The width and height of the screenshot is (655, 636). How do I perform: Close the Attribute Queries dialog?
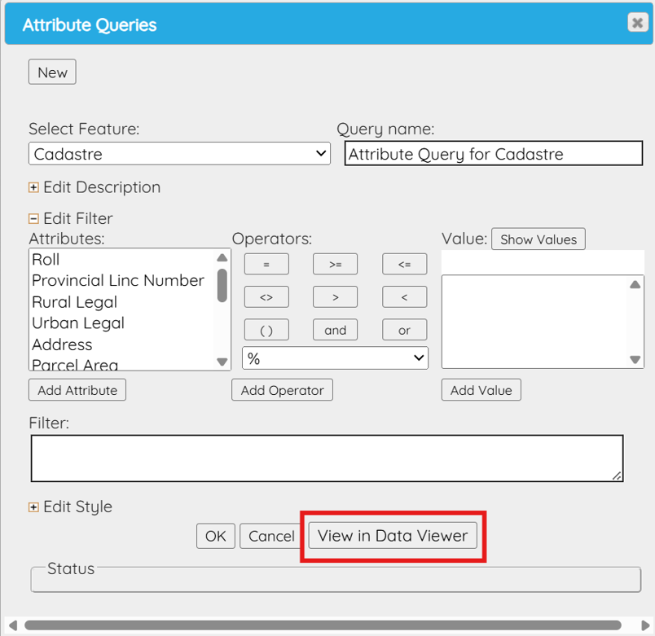(637, 23)
